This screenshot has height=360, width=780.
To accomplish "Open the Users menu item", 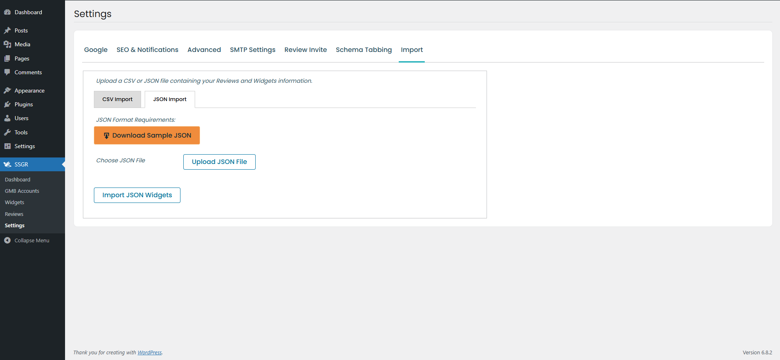I will [33, 118].
